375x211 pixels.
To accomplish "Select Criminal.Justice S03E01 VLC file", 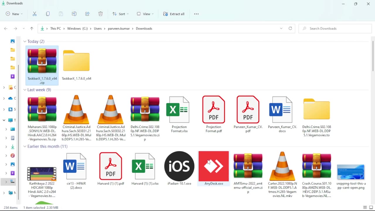I will 76,109.
